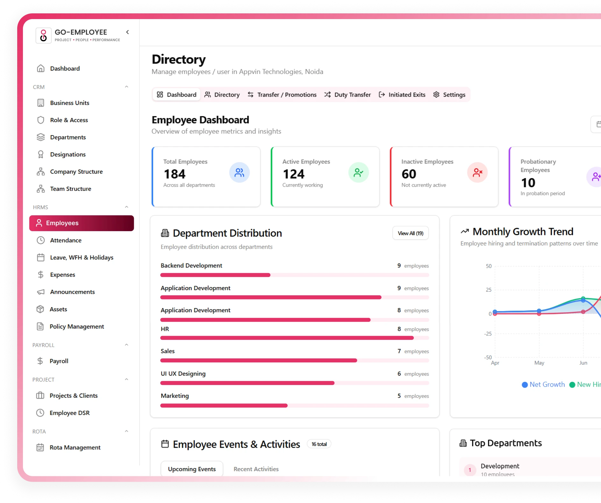601x503 pixels.
Task: Collapse the PAYROLL section
Action: click(x=126, y=345)
